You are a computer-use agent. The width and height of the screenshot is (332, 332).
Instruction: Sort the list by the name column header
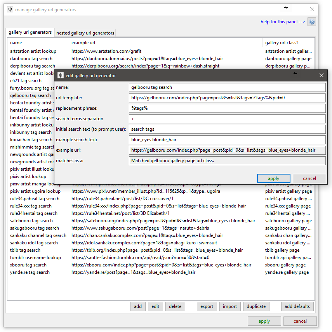[38, 43]
